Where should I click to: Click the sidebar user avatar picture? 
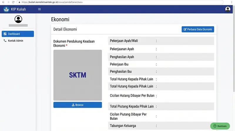click(x=18, y=19)
